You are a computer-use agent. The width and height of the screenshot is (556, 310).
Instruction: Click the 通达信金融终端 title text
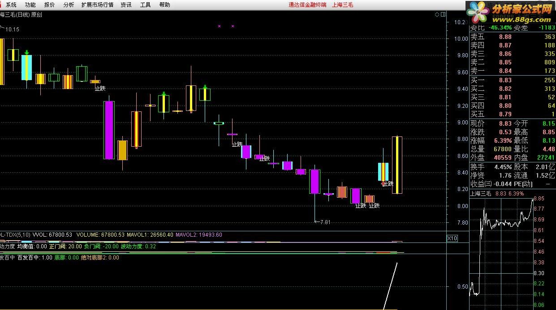pyautogui.click(x=307, y=5)
